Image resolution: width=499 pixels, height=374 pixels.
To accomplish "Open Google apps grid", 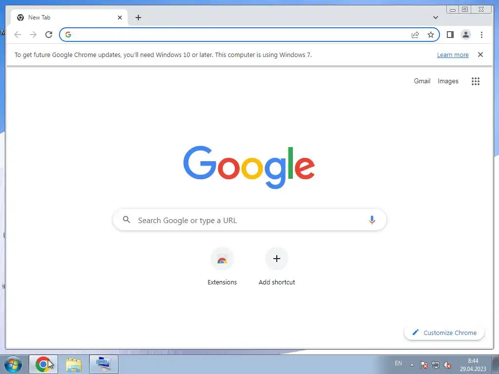I will [476, 81].
